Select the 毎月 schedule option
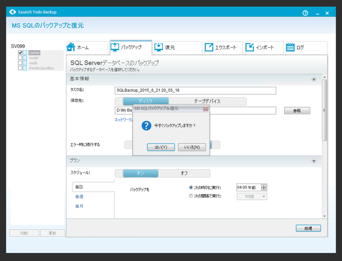 [79, 206]
